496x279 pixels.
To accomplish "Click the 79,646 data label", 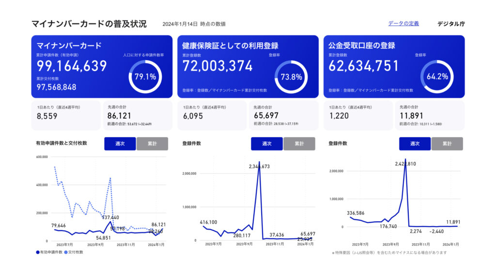I will click(x=59, y=226).
